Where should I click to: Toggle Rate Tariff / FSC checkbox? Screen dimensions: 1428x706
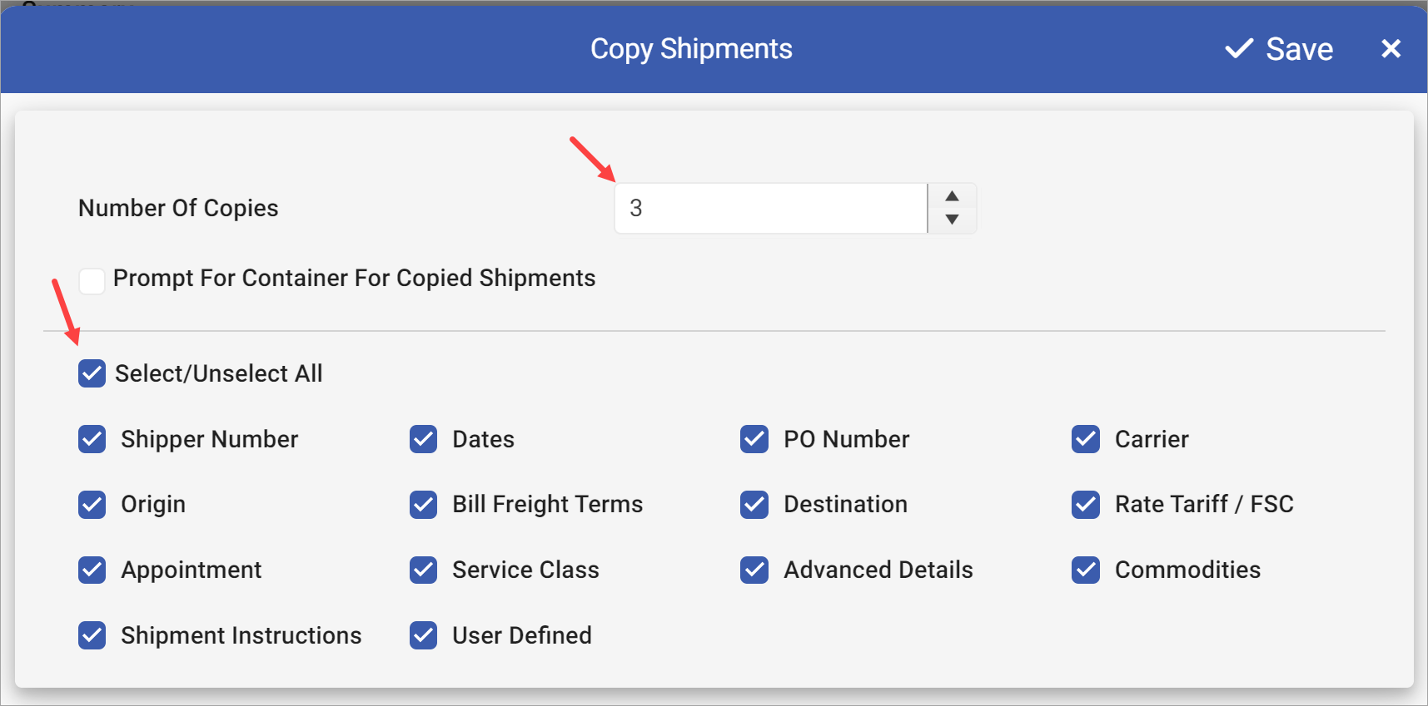1086,504
